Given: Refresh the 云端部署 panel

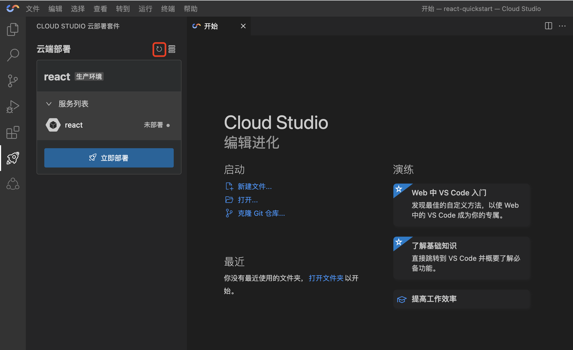Looking at the screenshot, I should click(x=159, y=49).
